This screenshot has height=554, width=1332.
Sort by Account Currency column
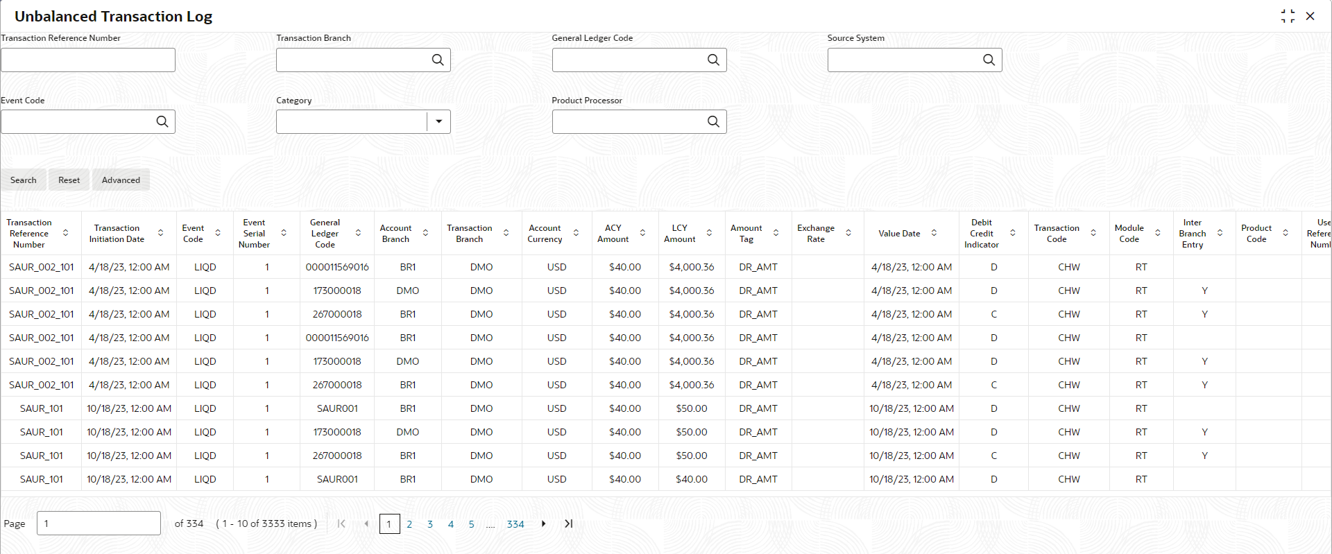click(576, 233)
